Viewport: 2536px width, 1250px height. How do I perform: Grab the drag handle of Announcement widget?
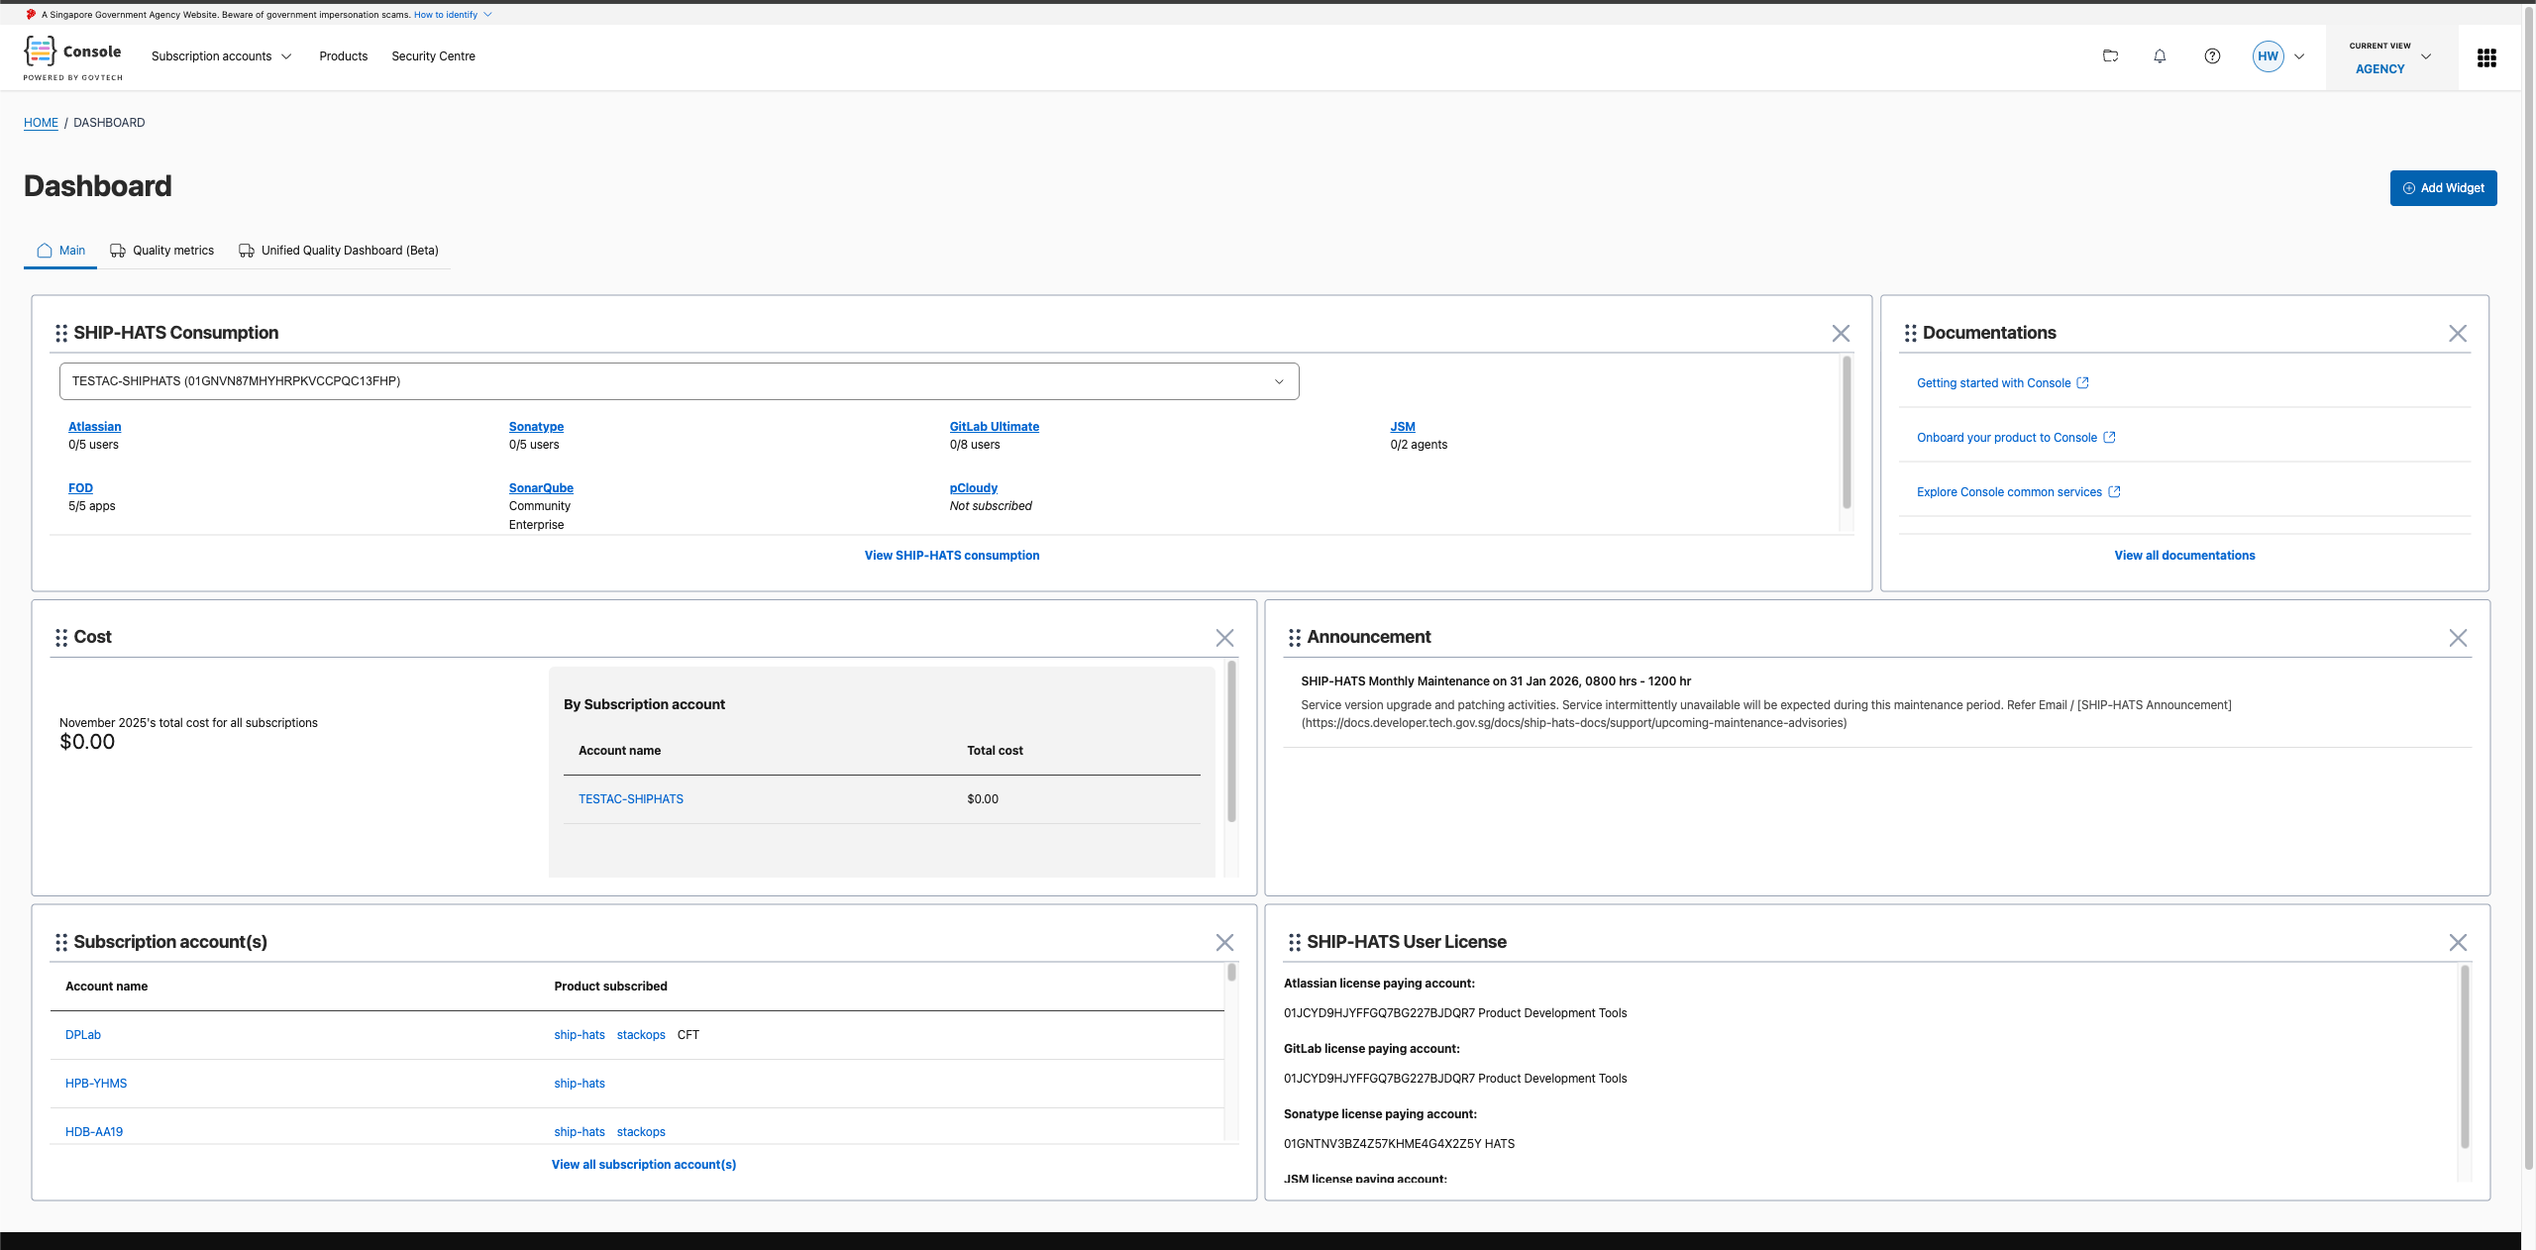(x=1294, y=638)
